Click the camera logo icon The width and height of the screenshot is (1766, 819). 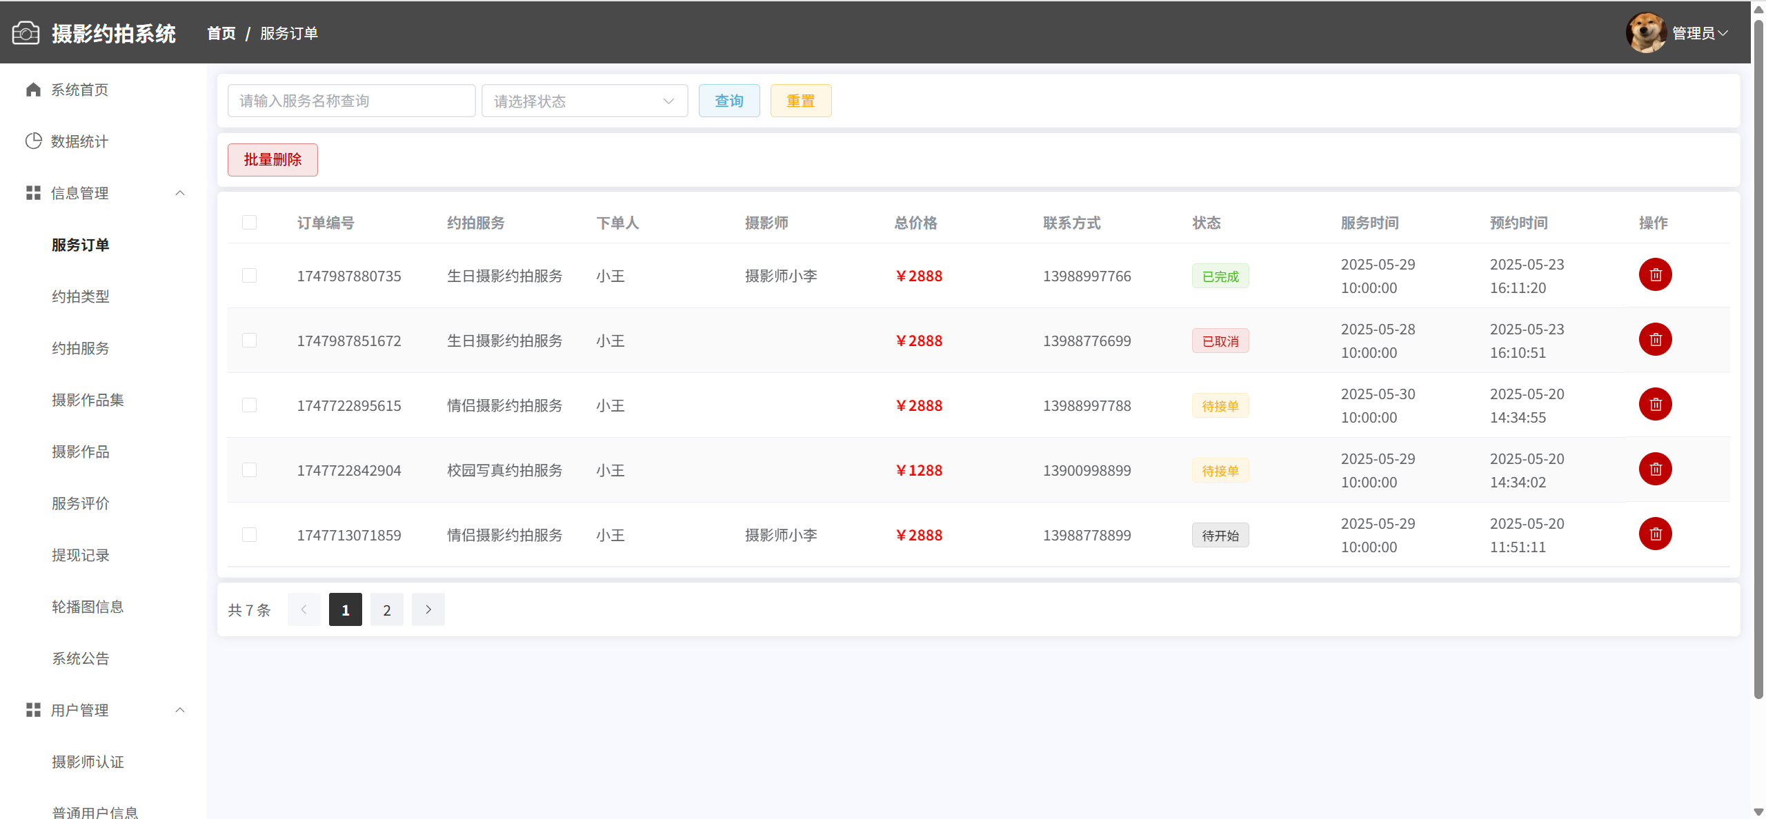[x=26, y=33]
